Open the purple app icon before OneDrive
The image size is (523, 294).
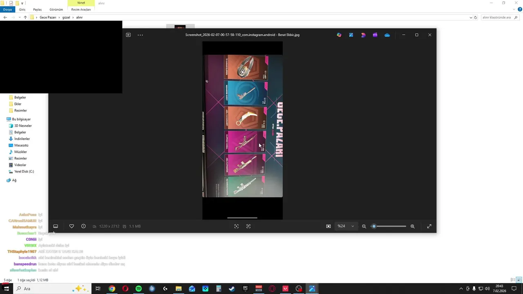[x=375, y=35]
